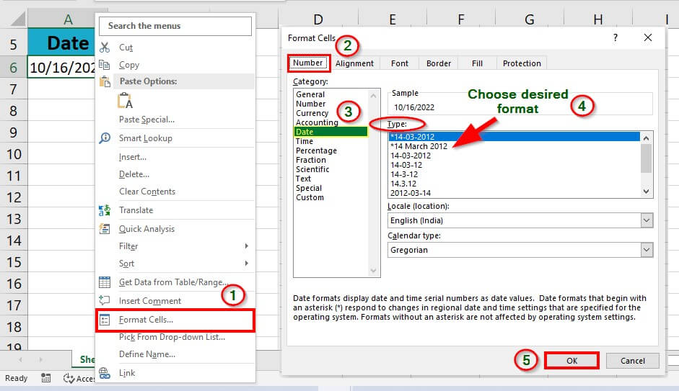The height and width of the screenshot is (391, 679).
Task: Choose Paste Special... menu entry
Action: [146, 120]
